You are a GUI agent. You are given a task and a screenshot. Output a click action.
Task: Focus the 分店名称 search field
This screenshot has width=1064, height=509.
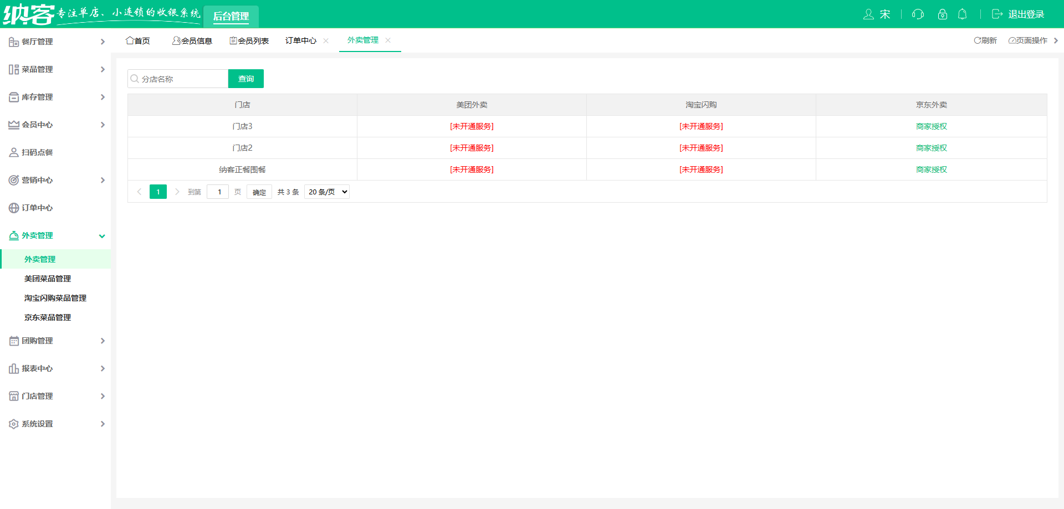[x=178, y=79]
